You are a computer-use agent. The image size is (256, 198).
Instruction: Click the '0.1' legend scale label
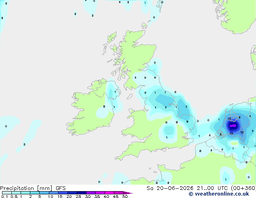click(4, 196)
